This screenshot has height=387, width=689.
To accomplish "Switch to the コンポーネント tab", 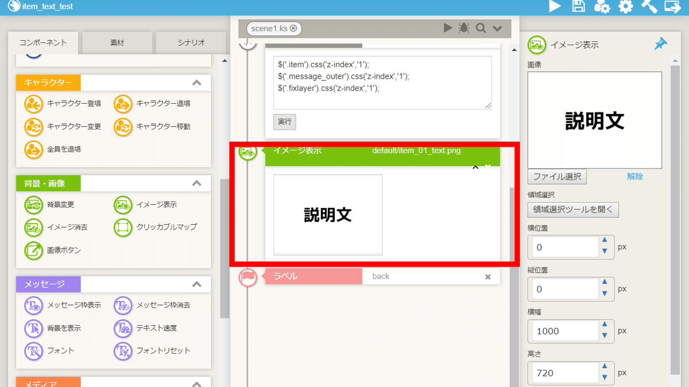I will 43,43.
